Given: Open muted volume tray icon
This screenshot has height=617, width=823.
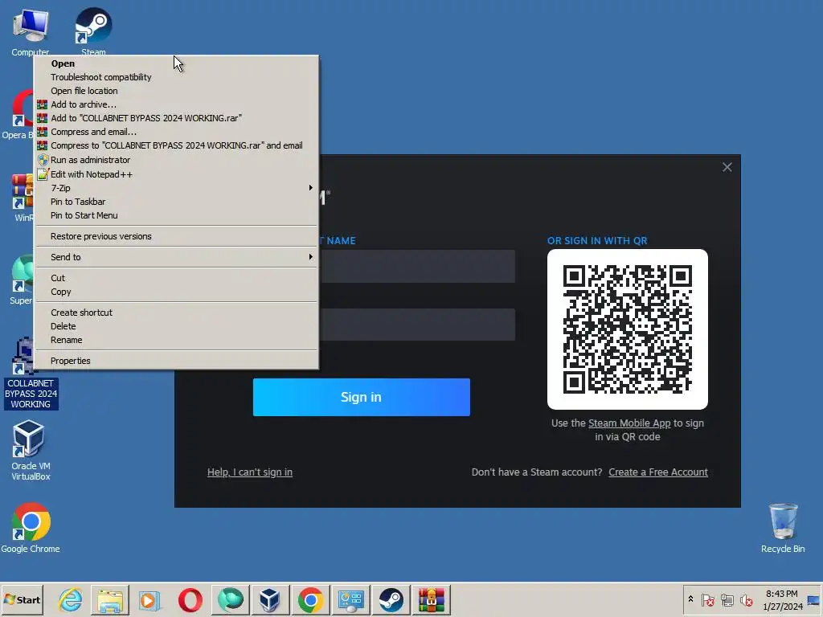Looking at the screenshot, I should pos(746,599).
